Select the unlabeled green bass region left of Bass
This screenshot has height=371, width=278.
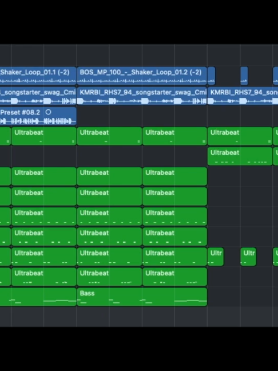coord(38,297)
